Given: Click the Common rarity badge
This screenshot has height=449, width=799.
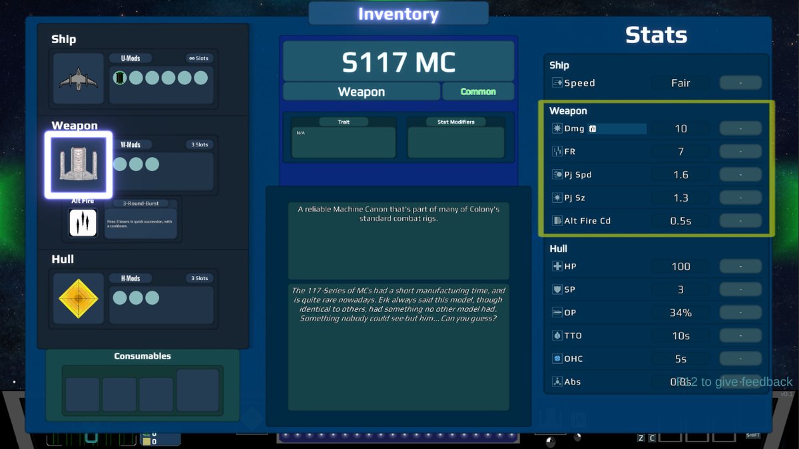Looking at the screenshot, I should pos(478,92).
